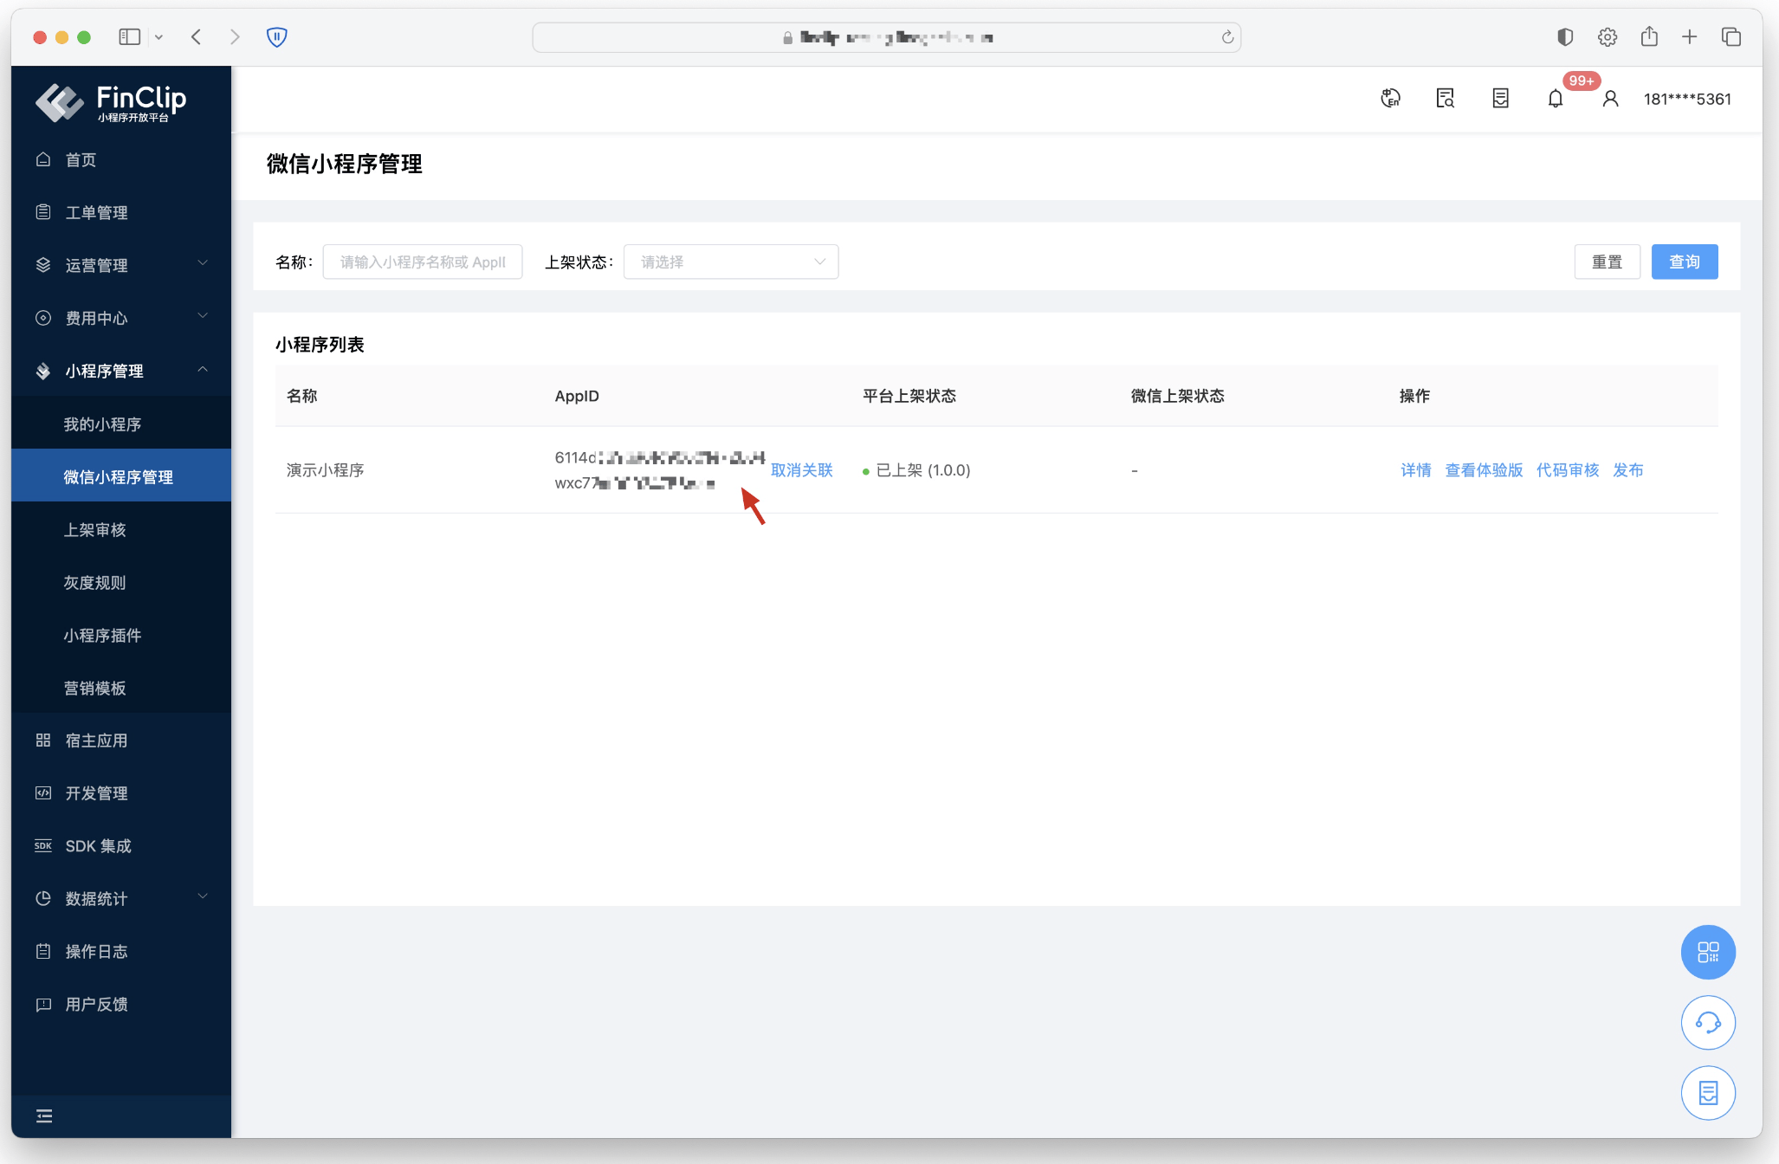This screenshot has height=1164, width=1779.
Task: Click the user avatar icon
Action: pos(1610,98)
